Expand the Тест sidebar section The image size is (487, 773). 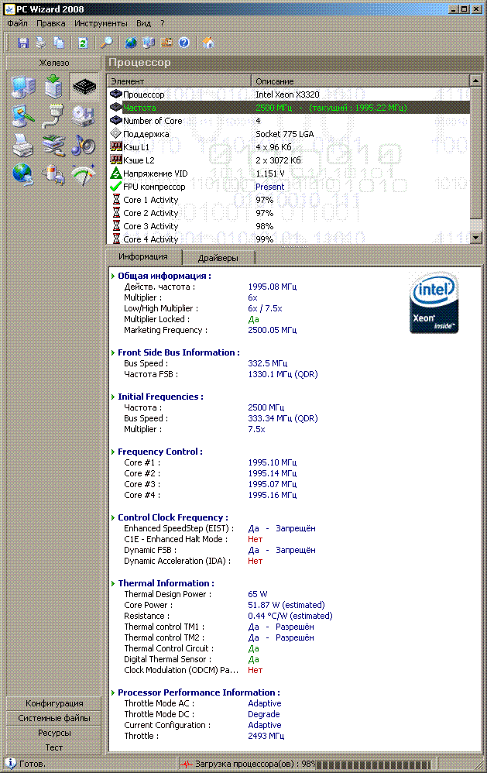(54, 747)
